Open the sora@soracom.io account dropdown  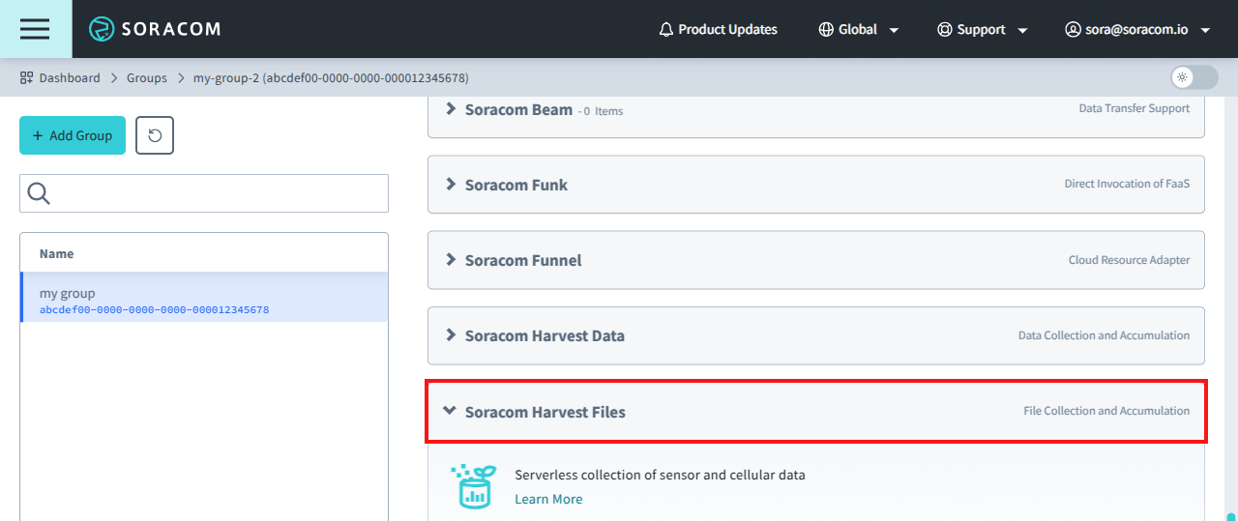pyautogui.click(x=1137, y=29)
